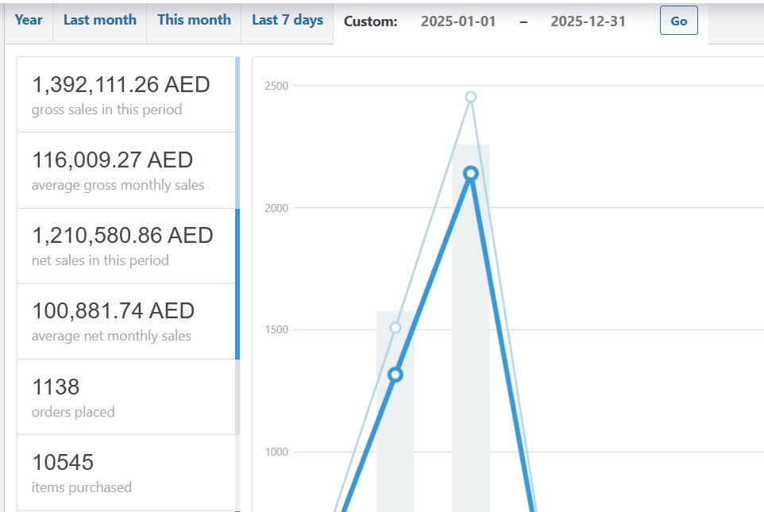Show the Last 7 days sales
Viewport: 764px width, 512px height.
pos(287,20)
